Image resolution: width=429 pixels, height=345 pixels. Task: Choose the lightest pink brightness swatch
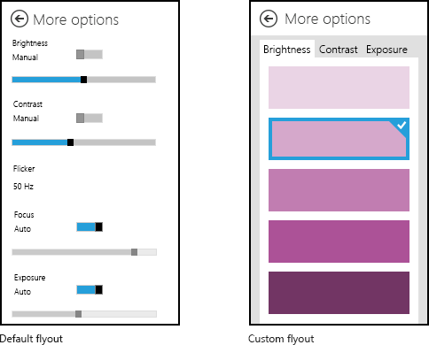click(339, 88)
